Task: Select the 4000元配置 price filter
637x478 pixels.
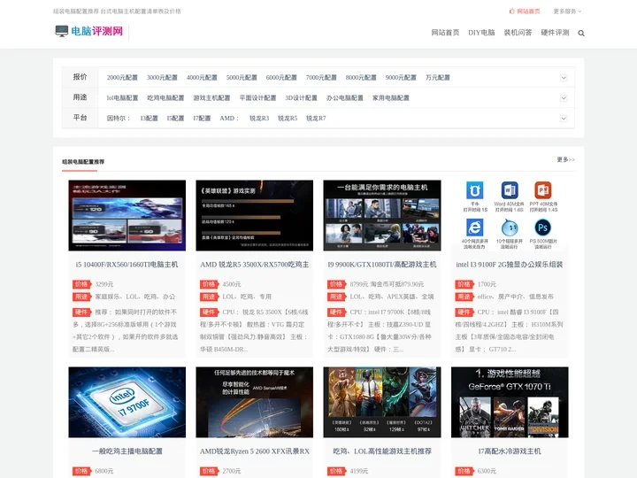Action: [202, 78]
